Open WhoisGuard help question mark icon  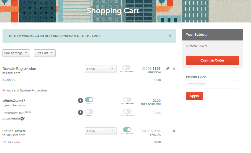tap(80, 101)
